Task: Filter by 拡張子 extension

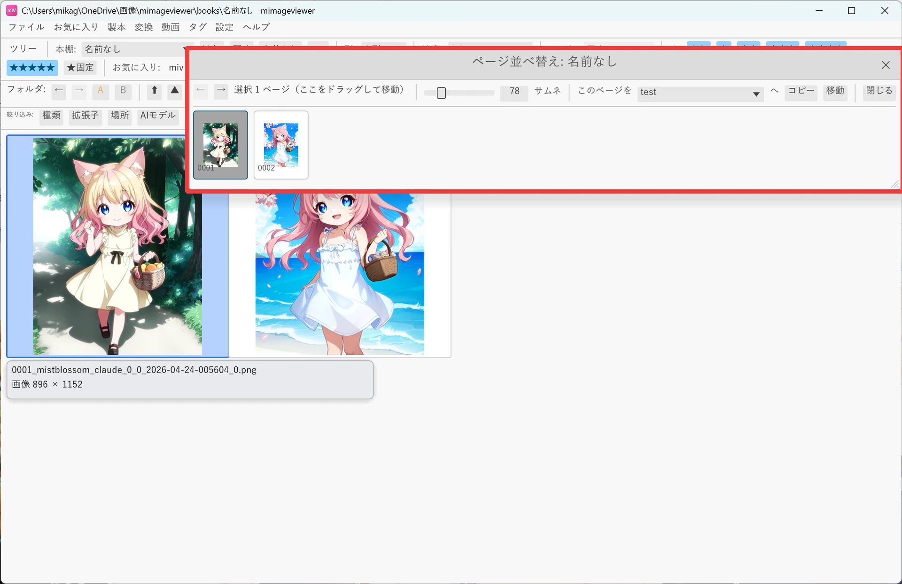Action: (86, 116)
